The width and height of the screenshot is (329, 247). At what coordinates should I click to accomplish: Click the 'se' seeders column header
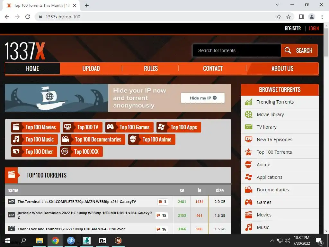(x=182, y=190)
